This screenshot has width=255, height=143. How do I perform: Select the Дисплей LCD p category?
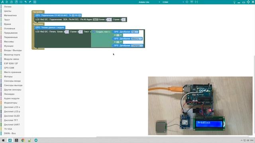tap(12, 112)
